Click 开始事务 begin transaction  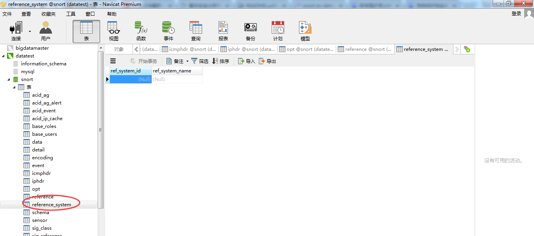click(x=143, y=61)
